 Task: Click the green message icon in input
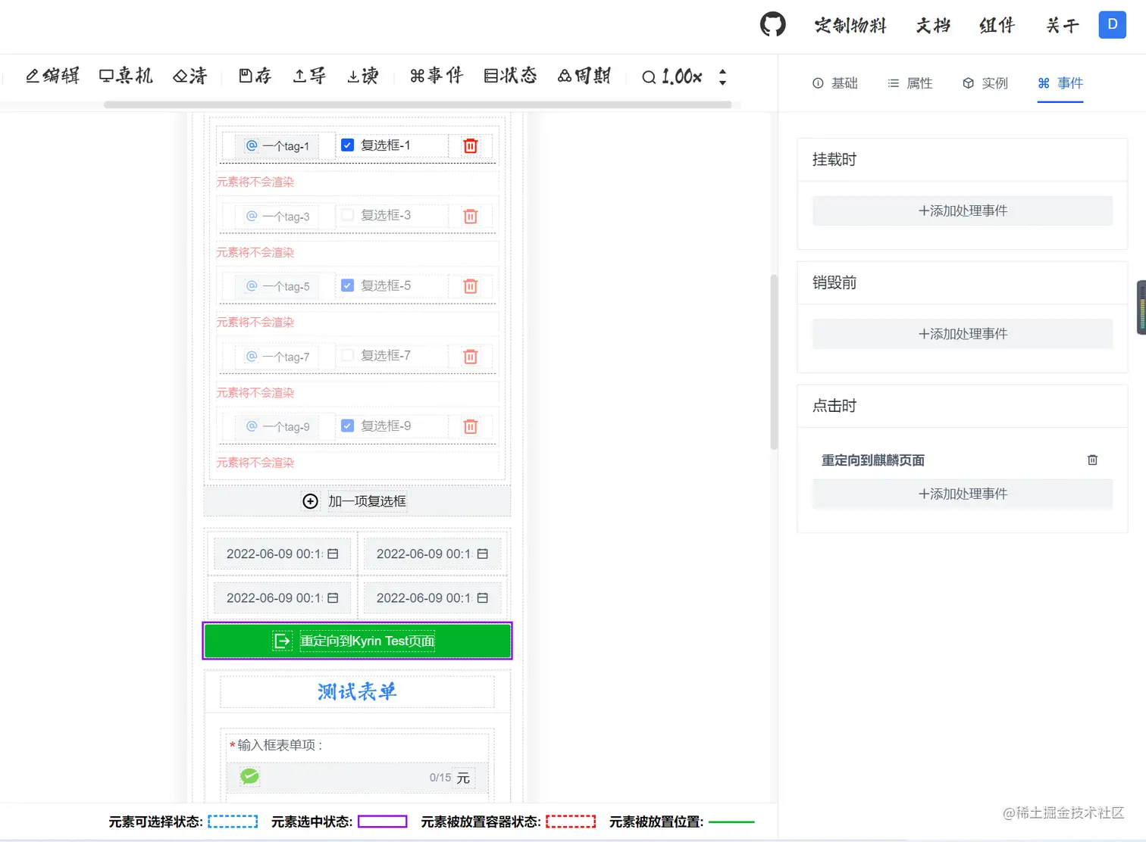[x=250, y=776]
